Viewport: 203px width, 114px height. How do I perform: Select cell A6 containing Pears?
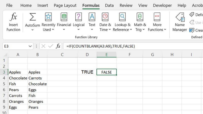click(18, 90)
